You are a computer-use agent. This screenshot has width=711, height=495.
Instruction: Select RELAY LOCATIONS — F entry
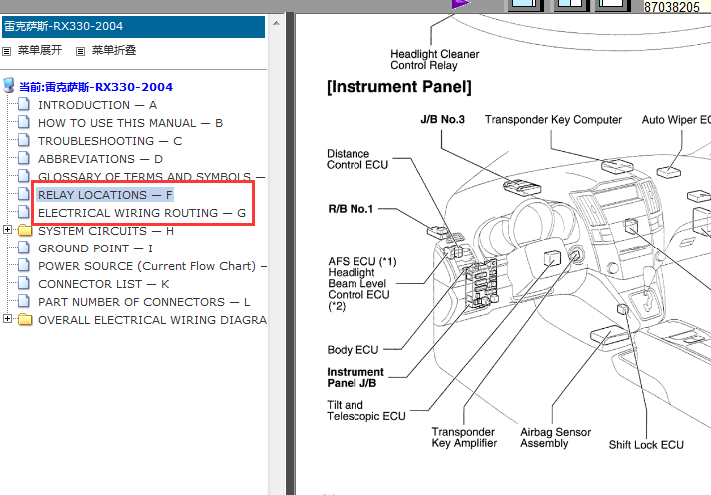pos(105,195)
